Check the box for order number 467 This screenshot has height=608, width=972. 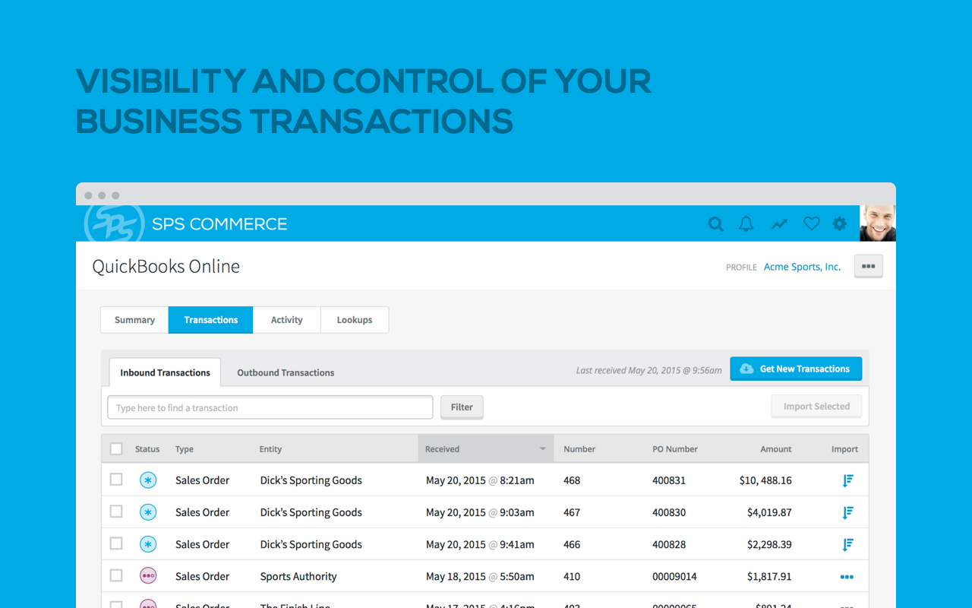point(116,511)
